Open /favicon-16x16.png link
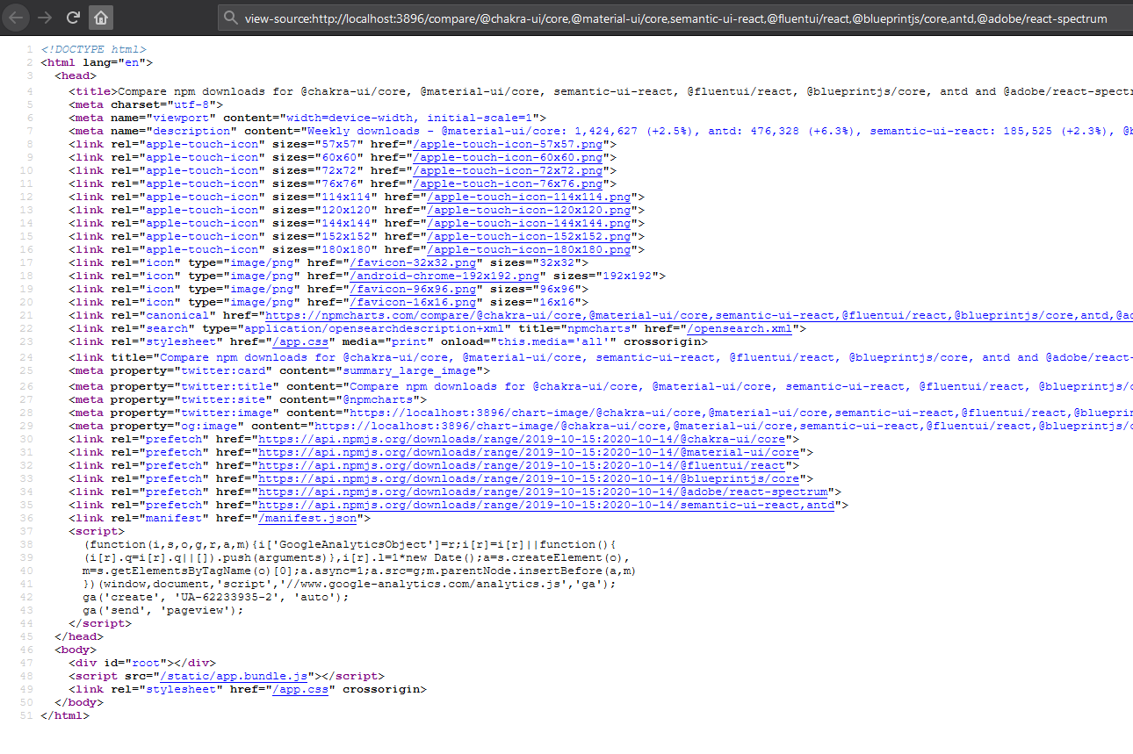 pyautogui.click(x=413, y=302)
